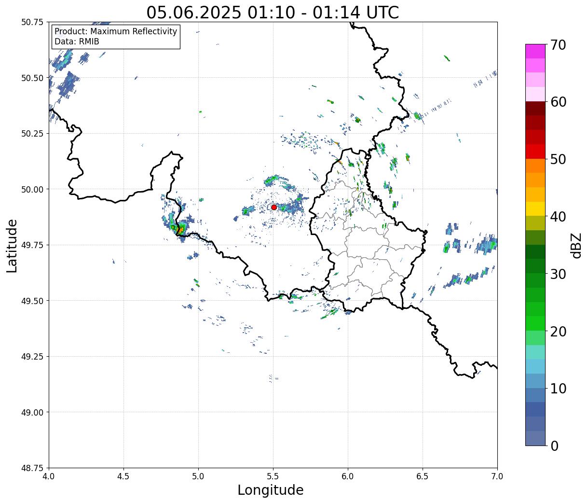Screen dimensions: 588x502
Task: Click the longitude tick label '5.0'
Action: (198, 476)
